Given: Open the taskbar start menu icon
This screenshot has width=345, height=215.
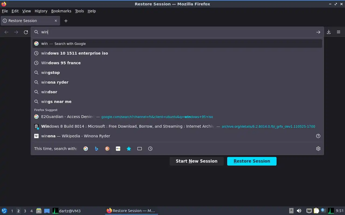Looking at the screenshot, I should [4, 211].
